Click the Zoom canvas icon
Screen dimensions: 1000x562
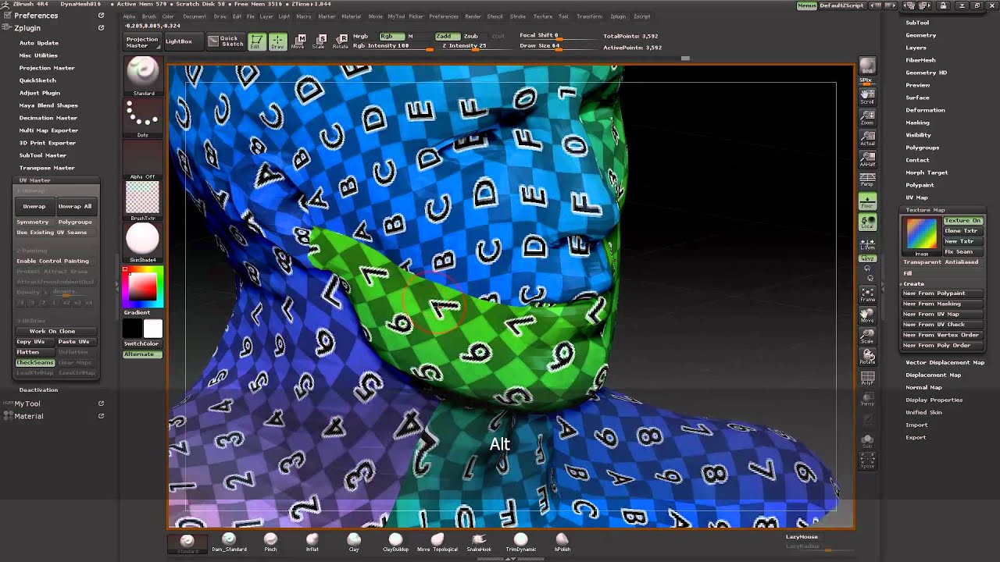pyautogui.click(x=867, y=118)
